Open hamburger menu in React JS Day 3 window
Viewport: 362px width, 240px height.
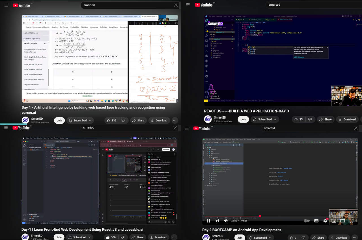188,5
